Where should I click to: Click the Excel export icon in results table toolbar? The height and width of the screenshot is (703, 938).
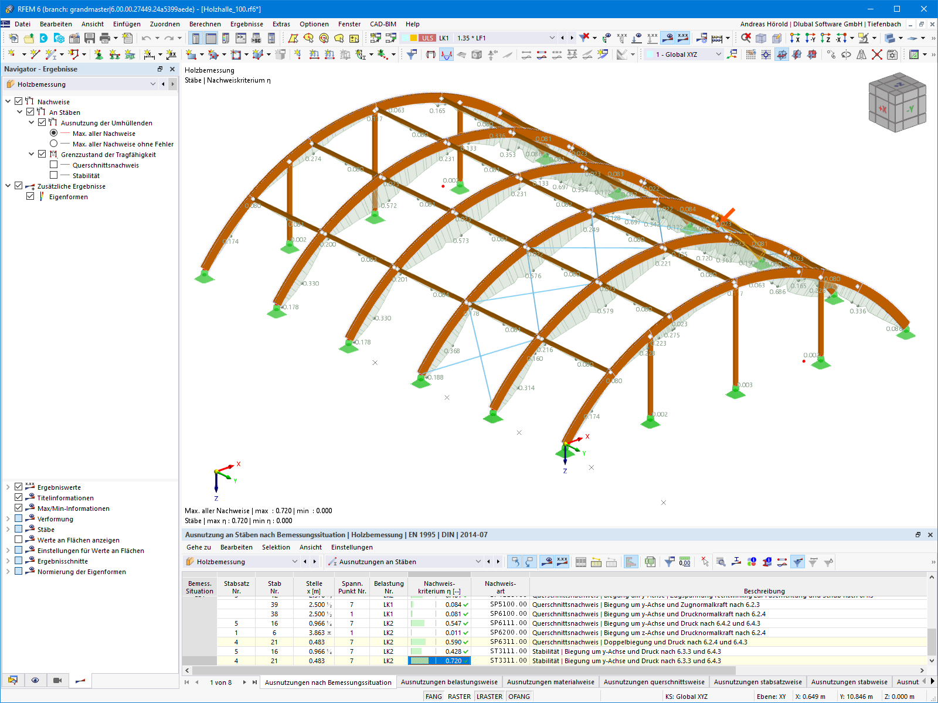(650, 562)
